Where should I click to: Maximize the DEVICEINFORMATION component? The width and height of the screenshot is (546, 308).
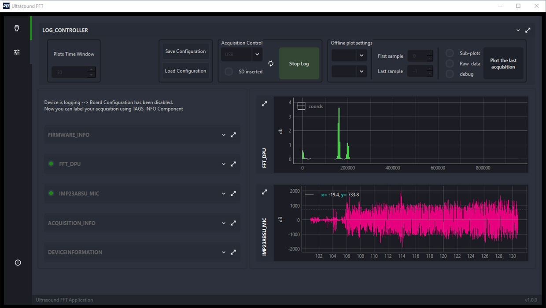233,252
